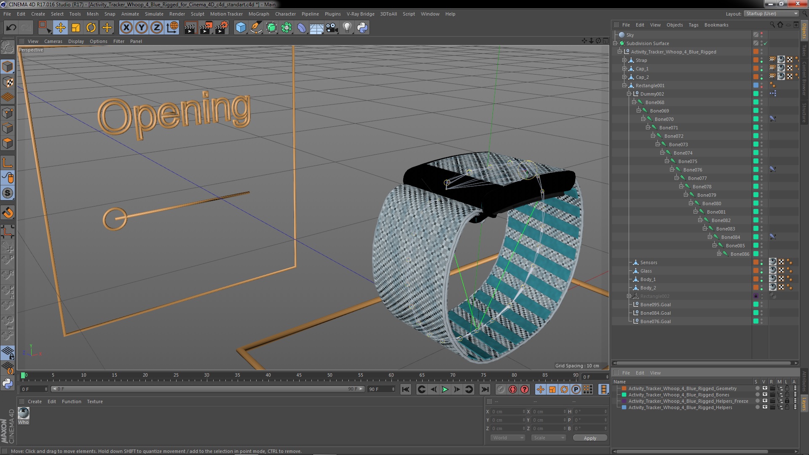Image resolution: width=809 pixels, height=455 pixels.
Task: Collapse the Dummy002 tree node
Action: pyautogui.click(x=629, y=94)
